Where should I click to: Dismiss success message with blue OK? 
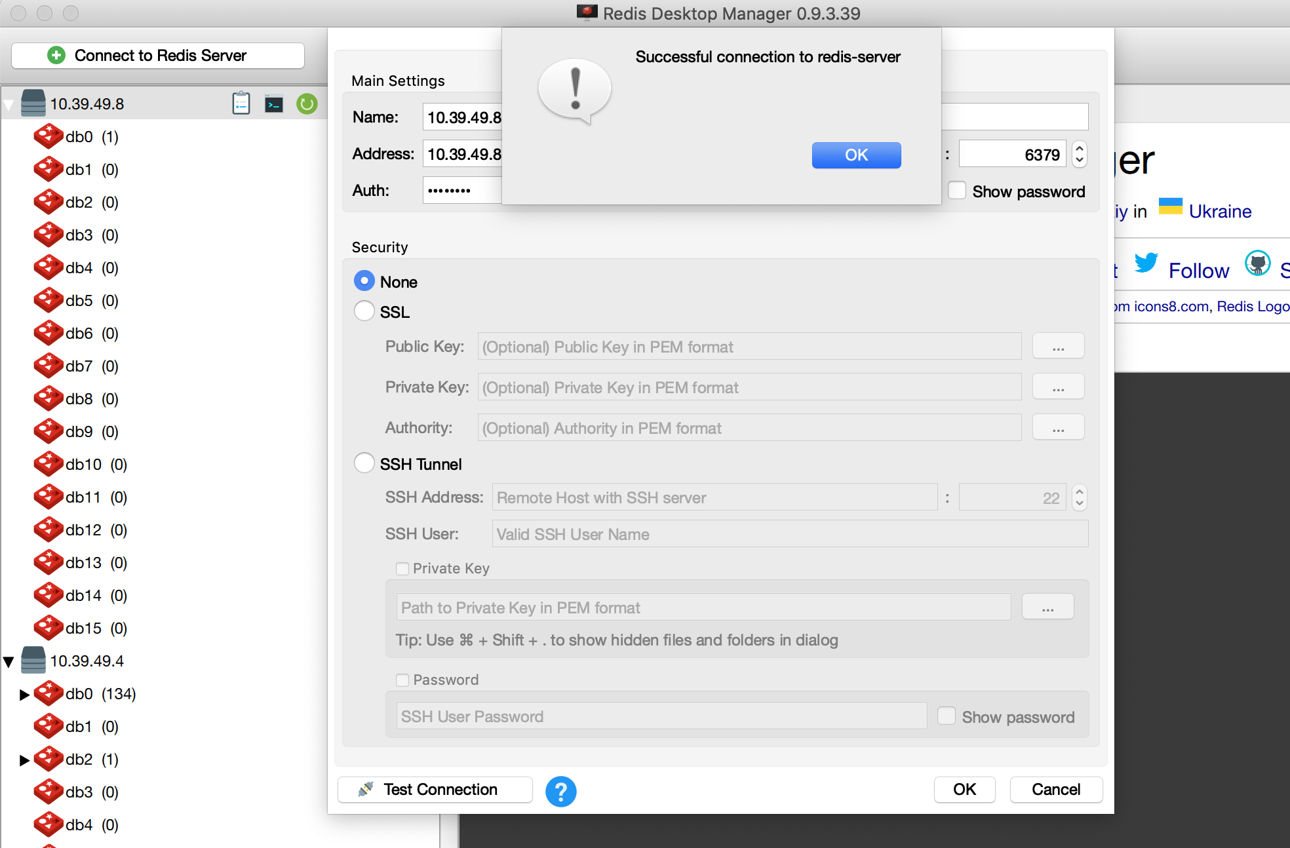tap(856, 155)
